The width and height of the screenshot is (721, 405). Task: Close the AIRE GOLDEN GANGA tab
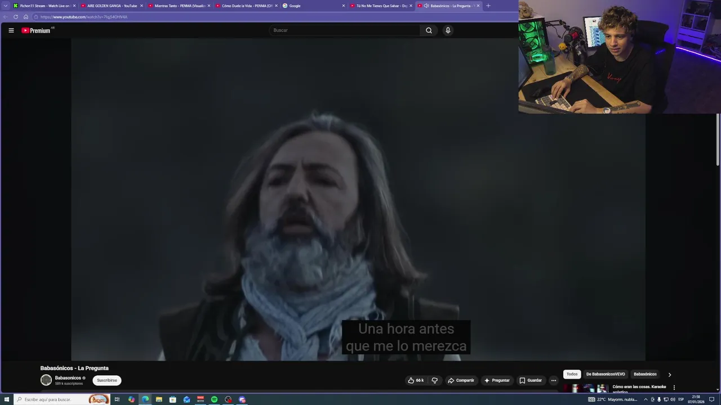pos(141,6)
